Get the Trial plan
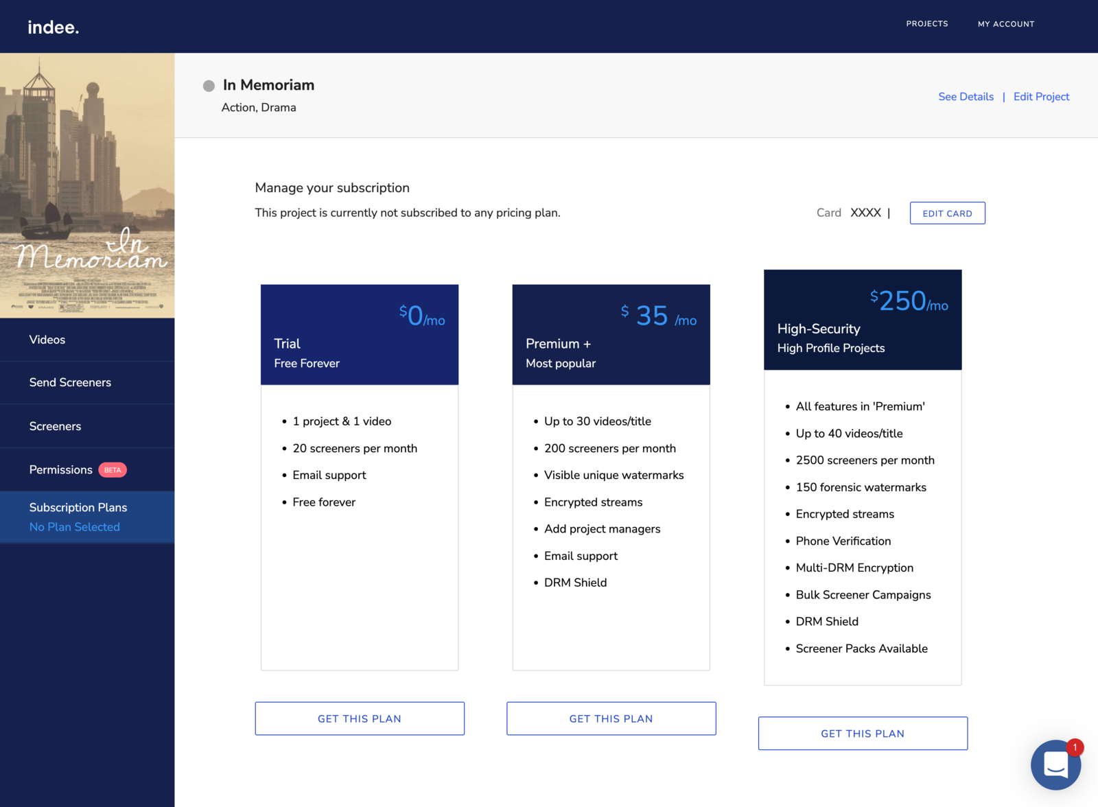1098x807 pixels. pyautogui.click(x=360, y=718)
